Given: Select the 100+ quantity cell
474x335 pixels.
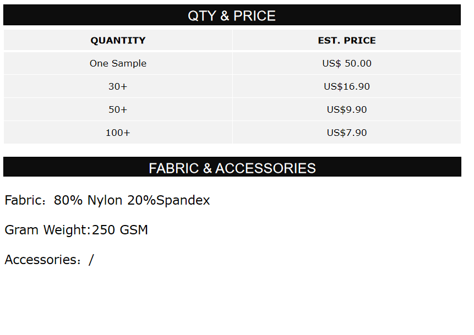Looking at the screenshot, I should [x=118, y=133].
